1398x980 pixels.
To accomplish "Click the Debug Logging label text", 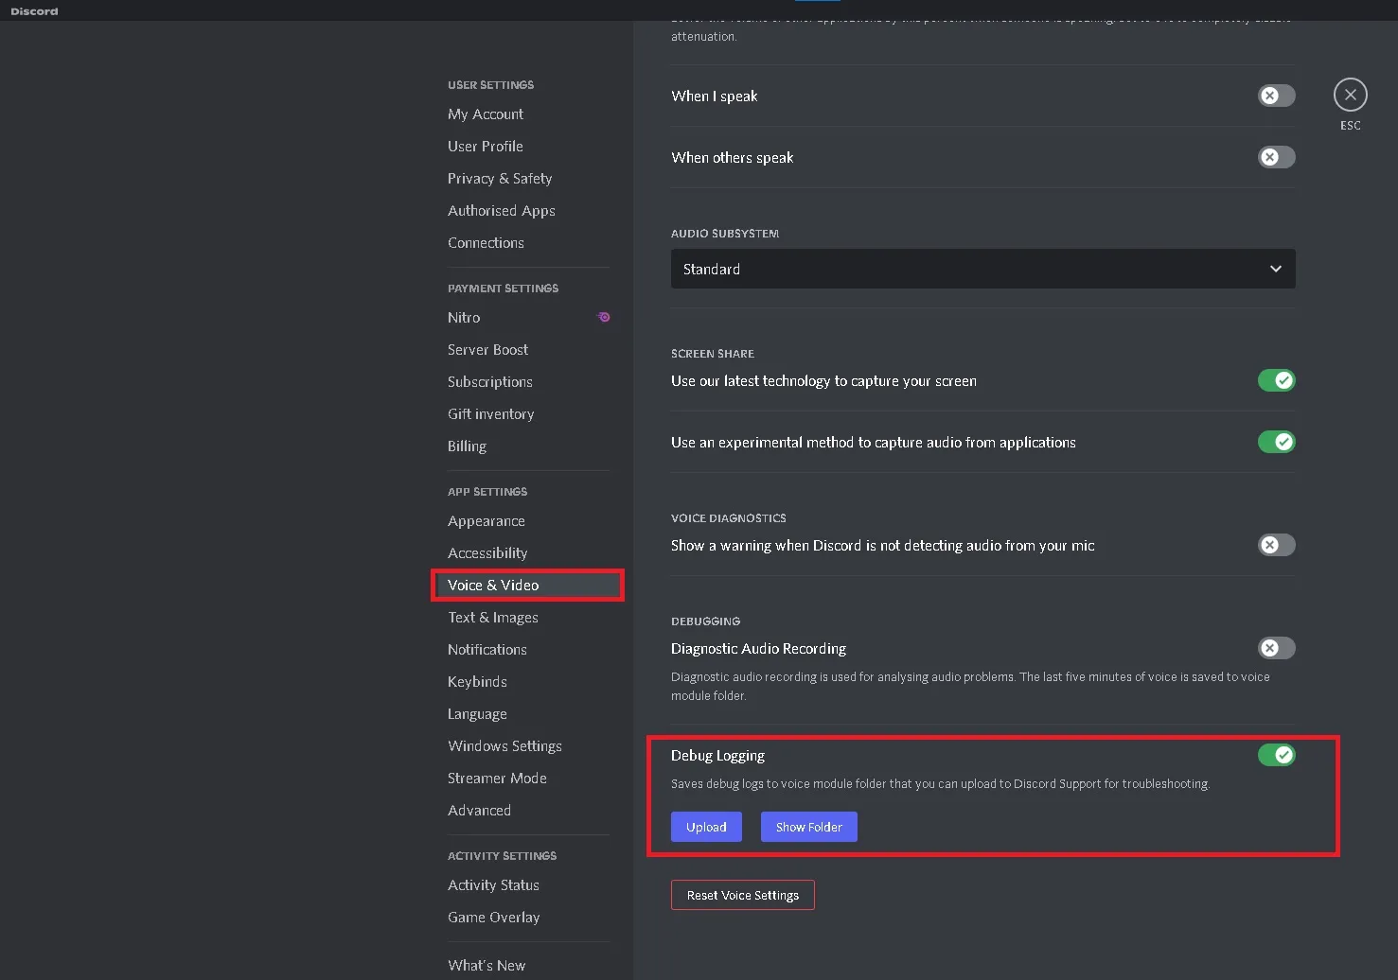I will coord(717,755).
